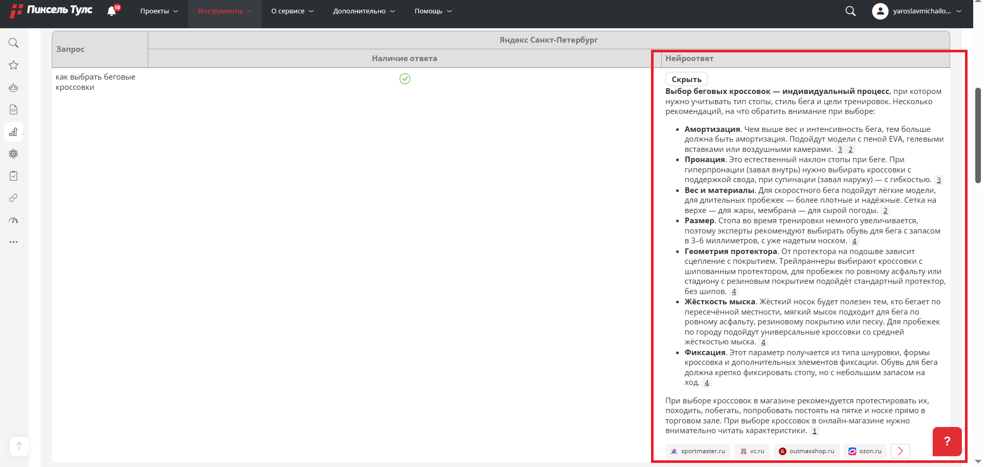This screenshot has height=467, width=985.
Task: Select the growth chart icon in sidebar
Action: 14,132
